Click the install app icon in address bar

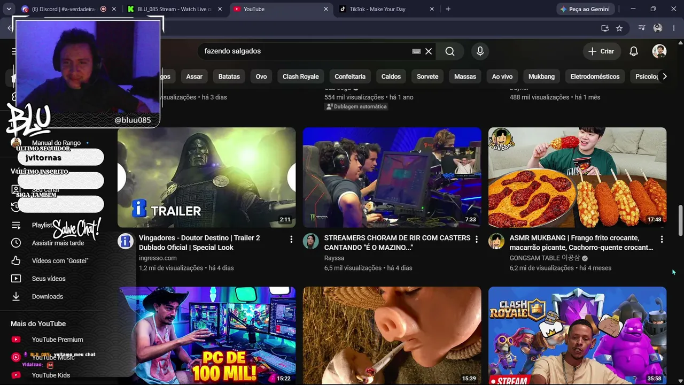click(605, 28)
